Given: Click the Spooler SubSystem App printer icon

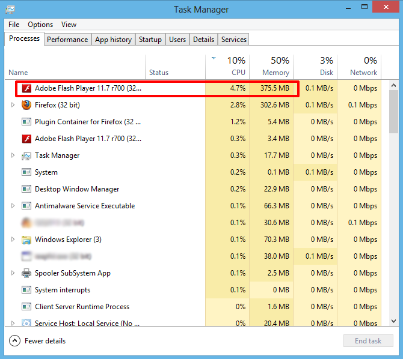Looking at the screenshot, I should tap(26, 273).
